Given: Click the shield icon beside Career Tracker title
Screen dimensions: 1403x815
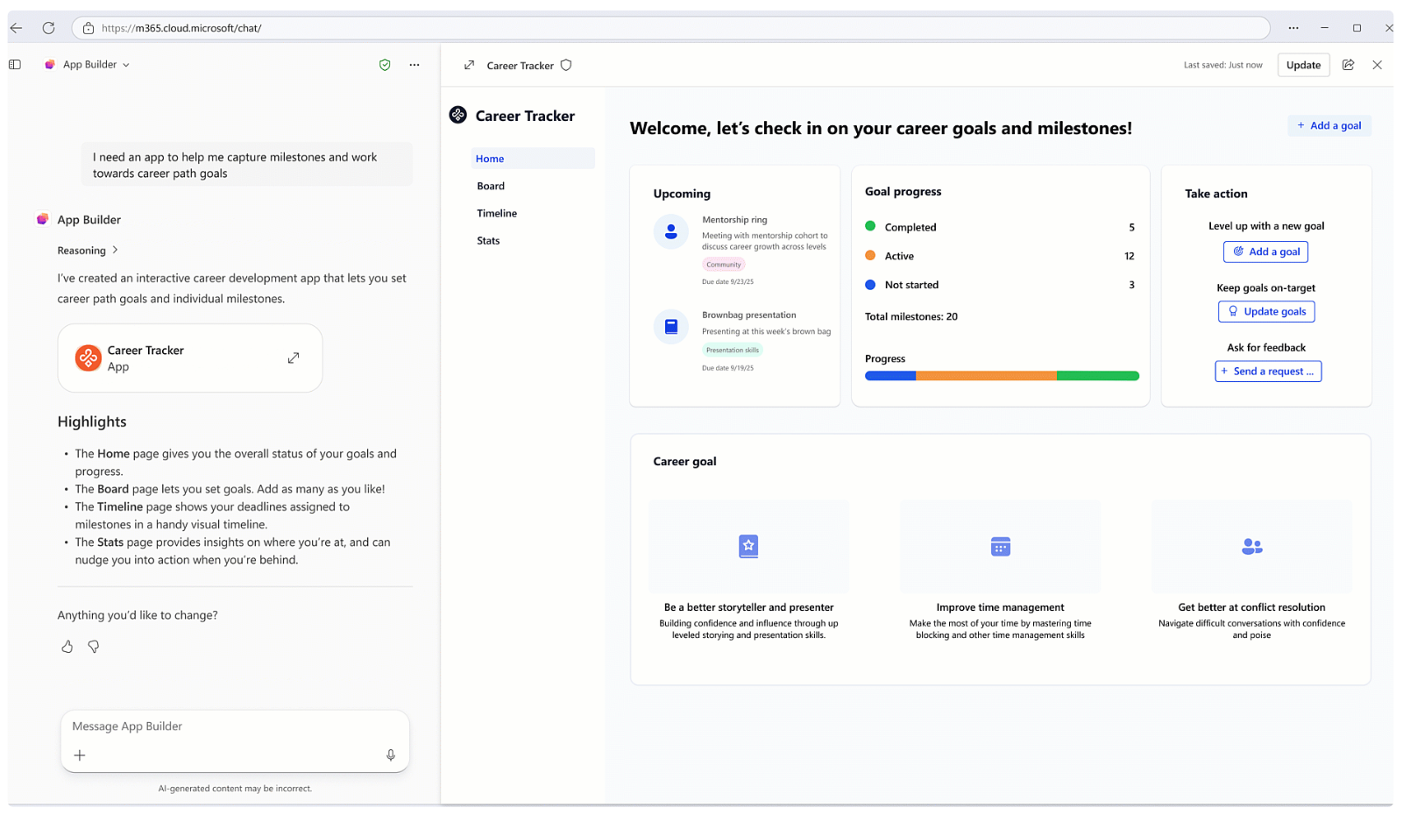Looking at the screenshot, I should (x=565, y=65).
